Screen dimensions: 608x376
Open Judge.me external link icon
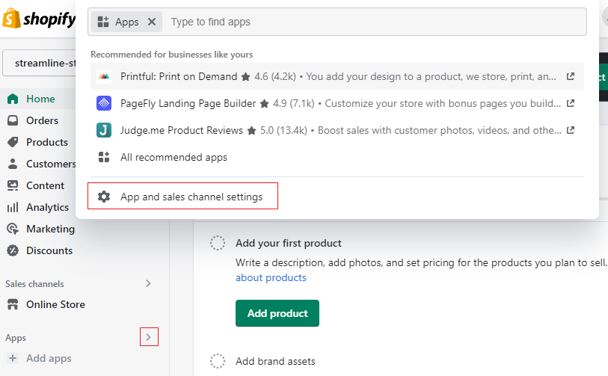pos(571,130)
